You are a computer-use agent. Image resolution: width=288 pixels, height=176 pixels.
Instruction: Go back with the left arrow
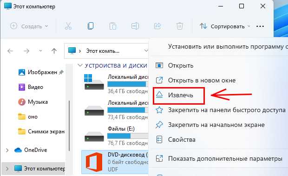10,51
